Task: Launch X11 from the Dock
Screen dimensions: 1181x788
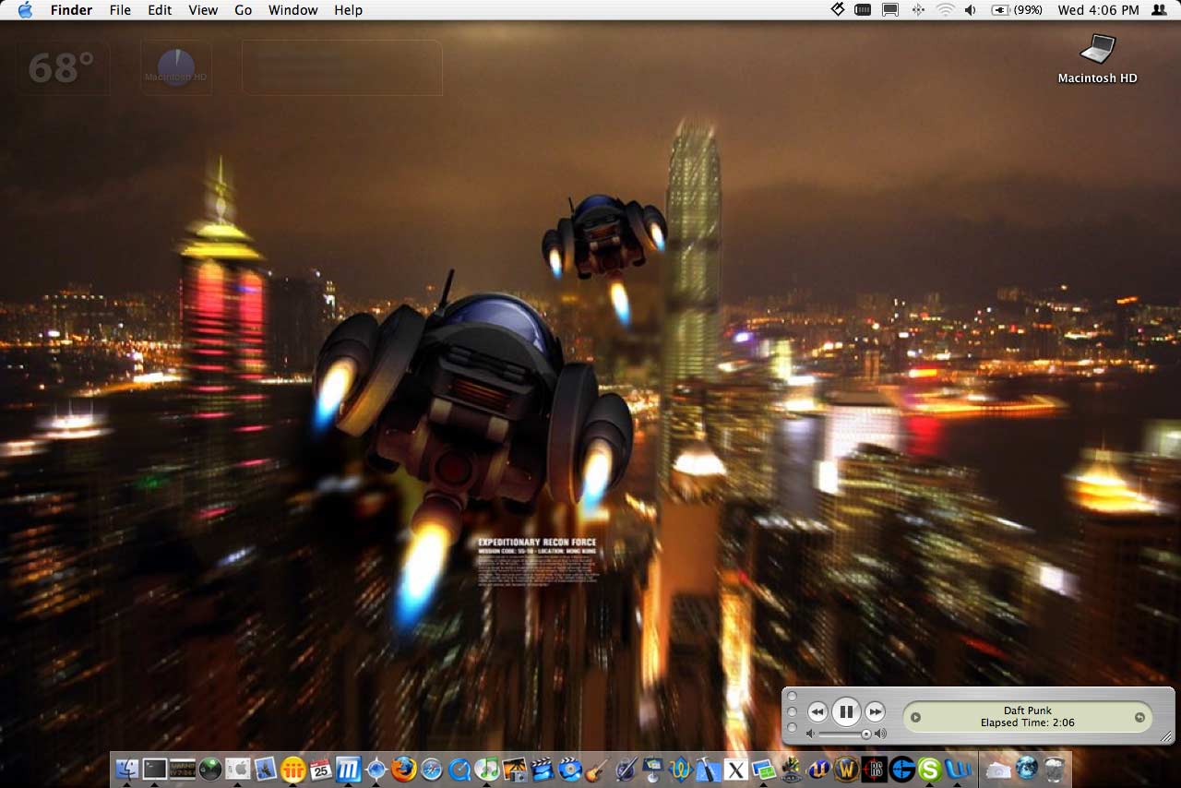Action: 736,769
